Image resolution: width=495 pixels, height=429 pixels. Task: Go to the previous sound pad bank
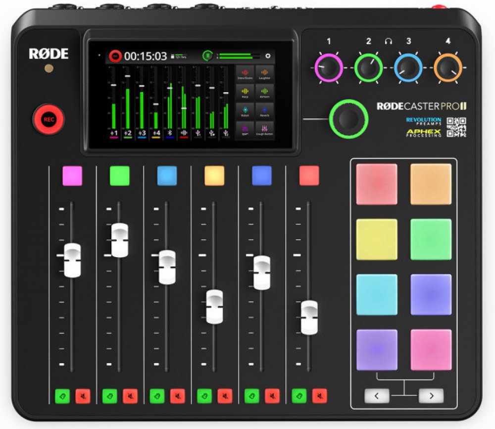click(x=377, y=396)
